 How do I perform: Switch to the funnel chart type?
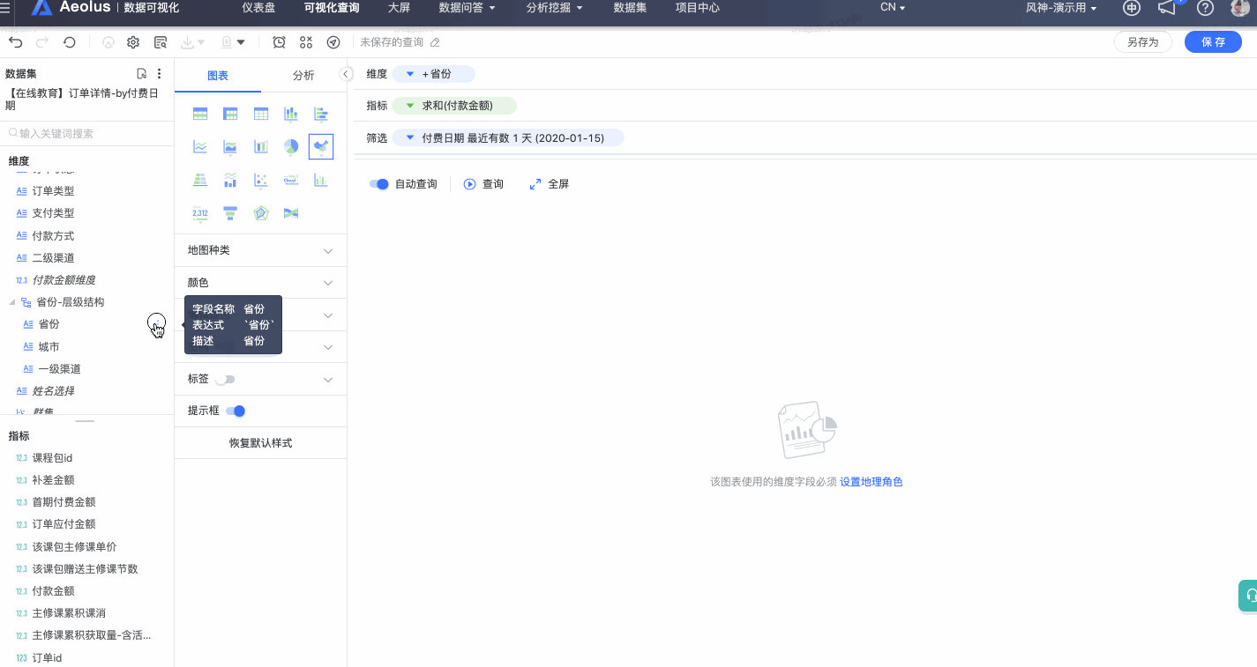[x=230, y=212]
